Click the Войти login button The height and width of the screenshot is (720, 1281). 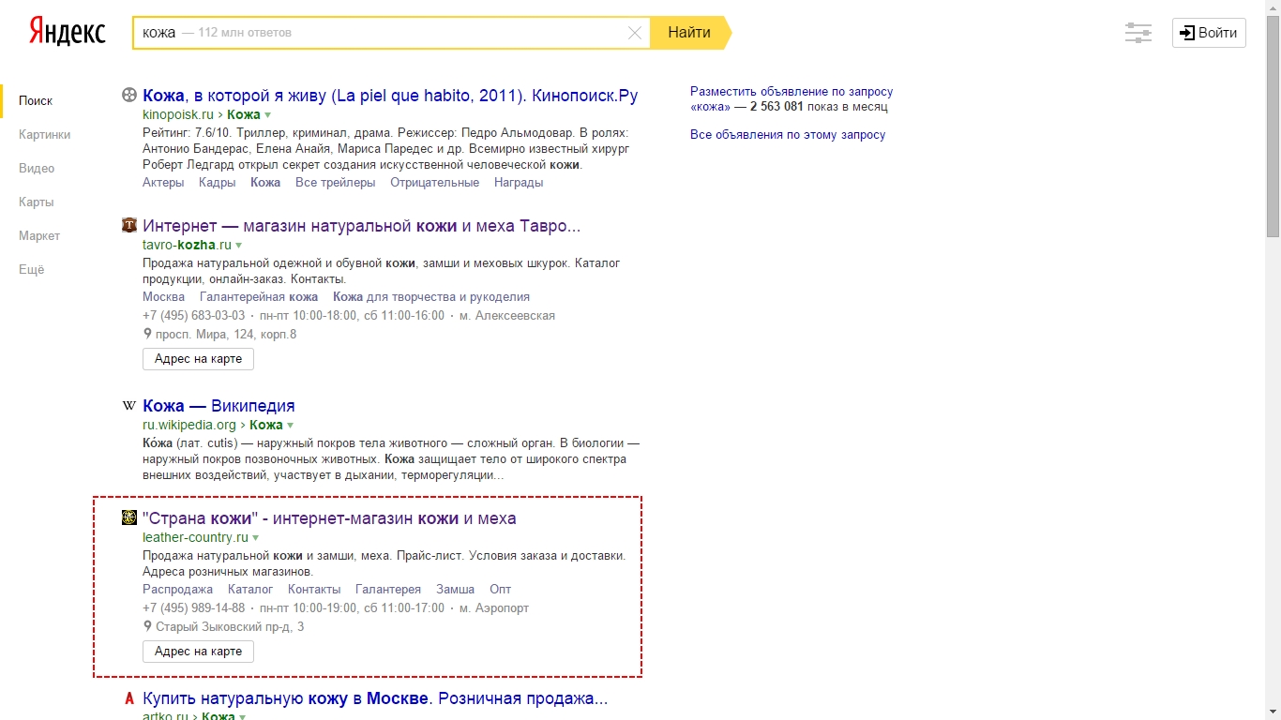[x=1209, y=33]
